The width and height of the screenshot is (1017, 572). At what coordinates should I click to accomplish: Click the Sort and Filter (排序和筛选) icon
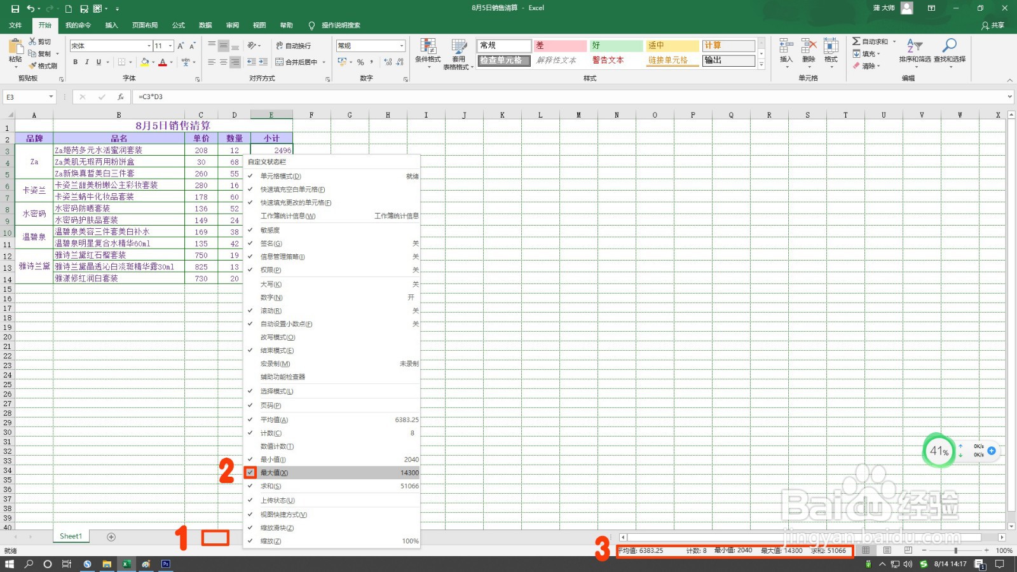tap(914, 46)
